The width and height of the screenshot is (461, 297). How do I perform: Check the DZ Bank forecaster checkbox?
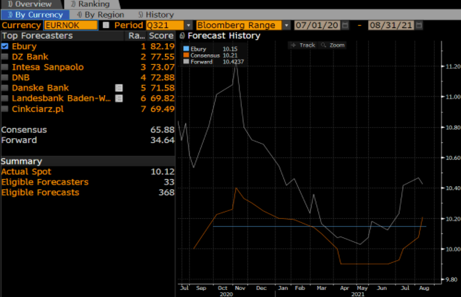coord(5,56)
